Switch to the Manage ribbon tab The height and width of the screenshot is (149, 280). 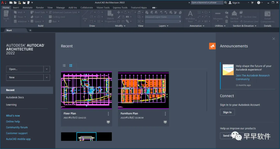click(x=60, y=8)
